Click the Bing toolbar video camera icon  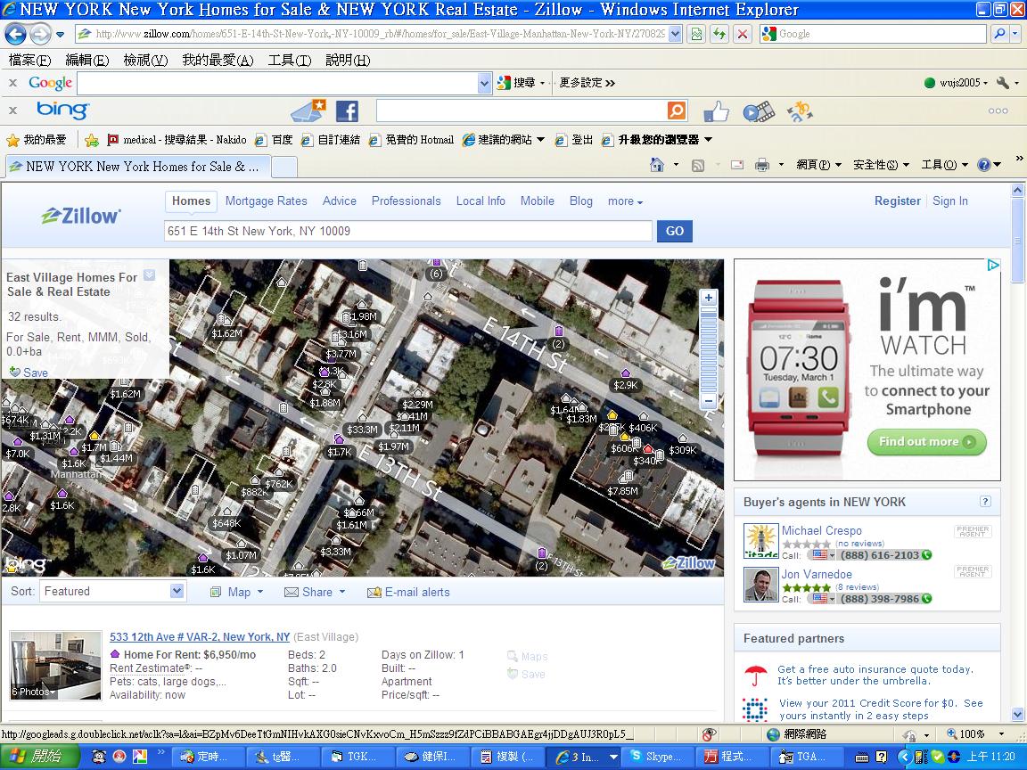coord(759,112)
